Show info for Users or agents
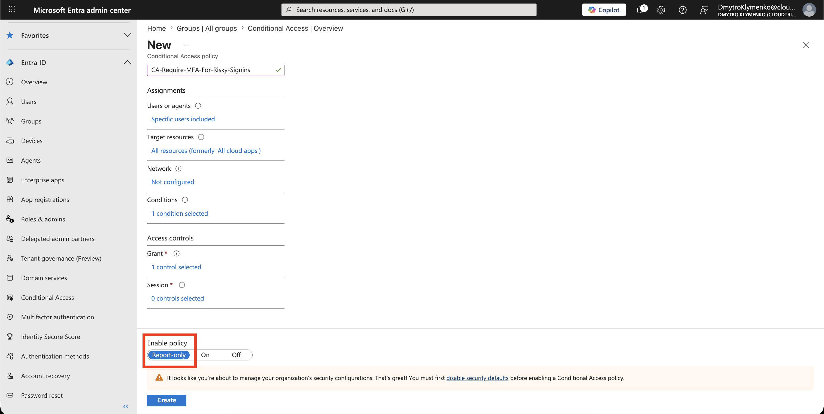824x414 pixels. [198, 106]
